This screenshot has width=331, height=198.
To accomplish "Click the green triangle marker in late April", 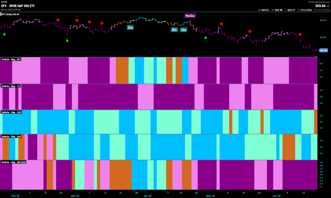I will 206,37.
